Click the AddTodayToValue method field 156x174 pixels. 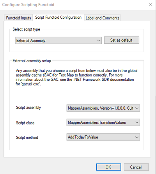point(103,137)
